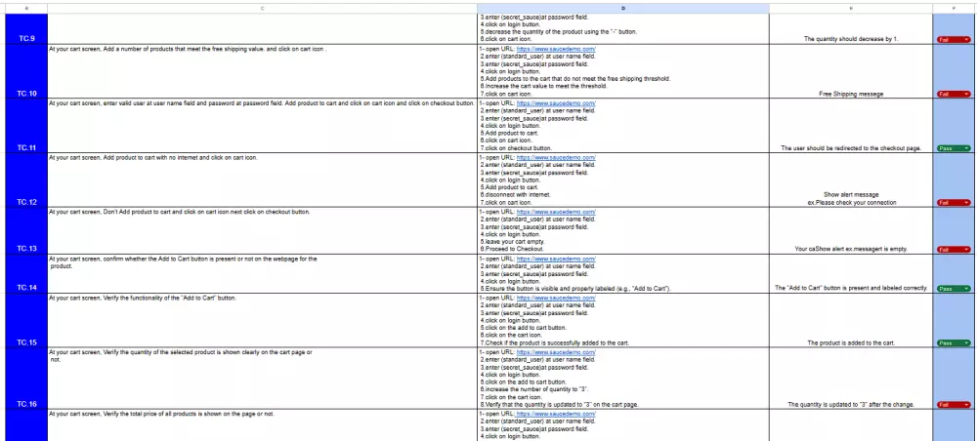977x441 pixels.
Task: Select description 'Verify the quantity of the selected product'
Action: [x=262, y=379]
